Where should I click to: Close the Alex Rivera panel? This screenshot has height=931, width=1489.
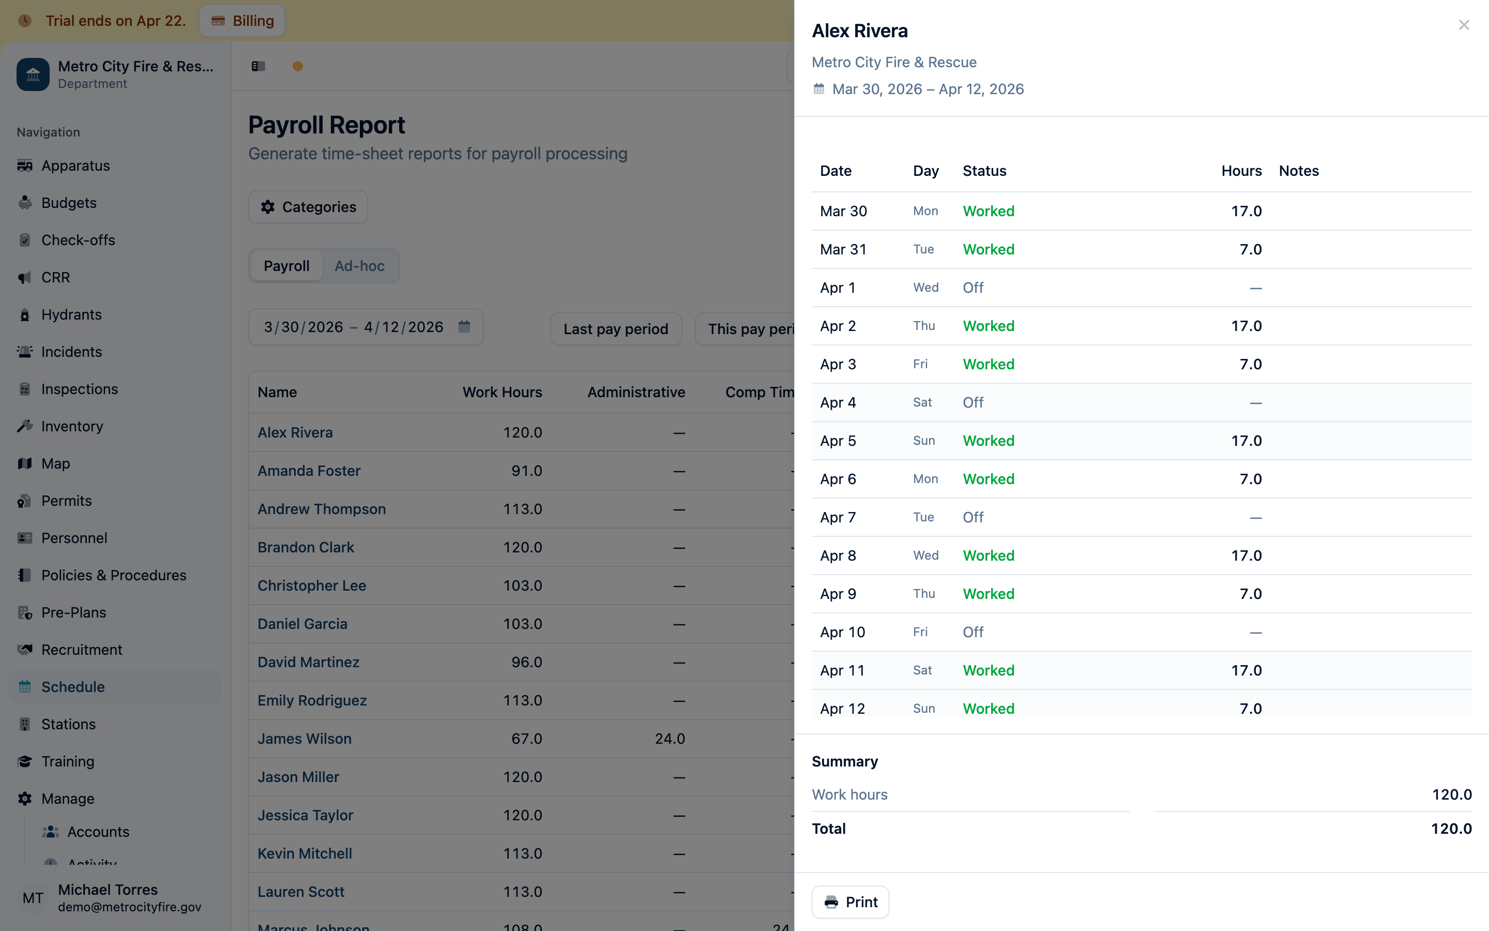(x=1464, y=25)
